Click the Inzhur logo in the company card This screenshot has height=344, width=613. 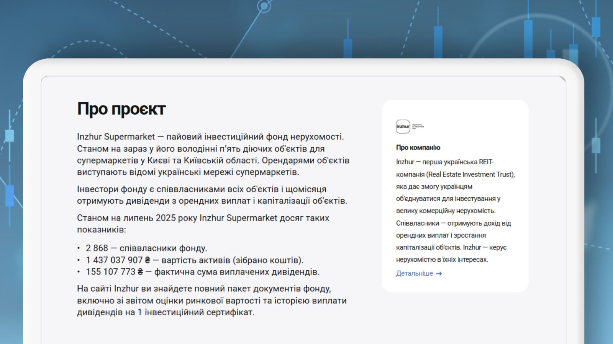403,127
